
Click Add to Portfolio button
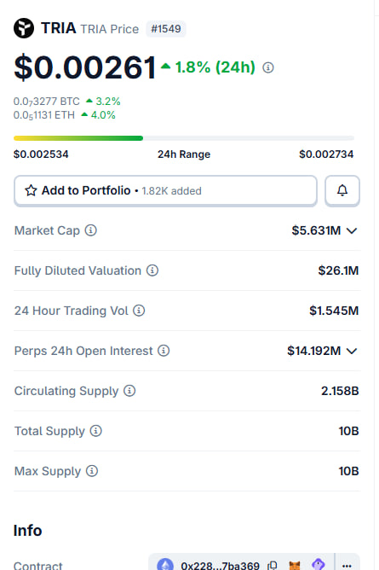[165, 190]
